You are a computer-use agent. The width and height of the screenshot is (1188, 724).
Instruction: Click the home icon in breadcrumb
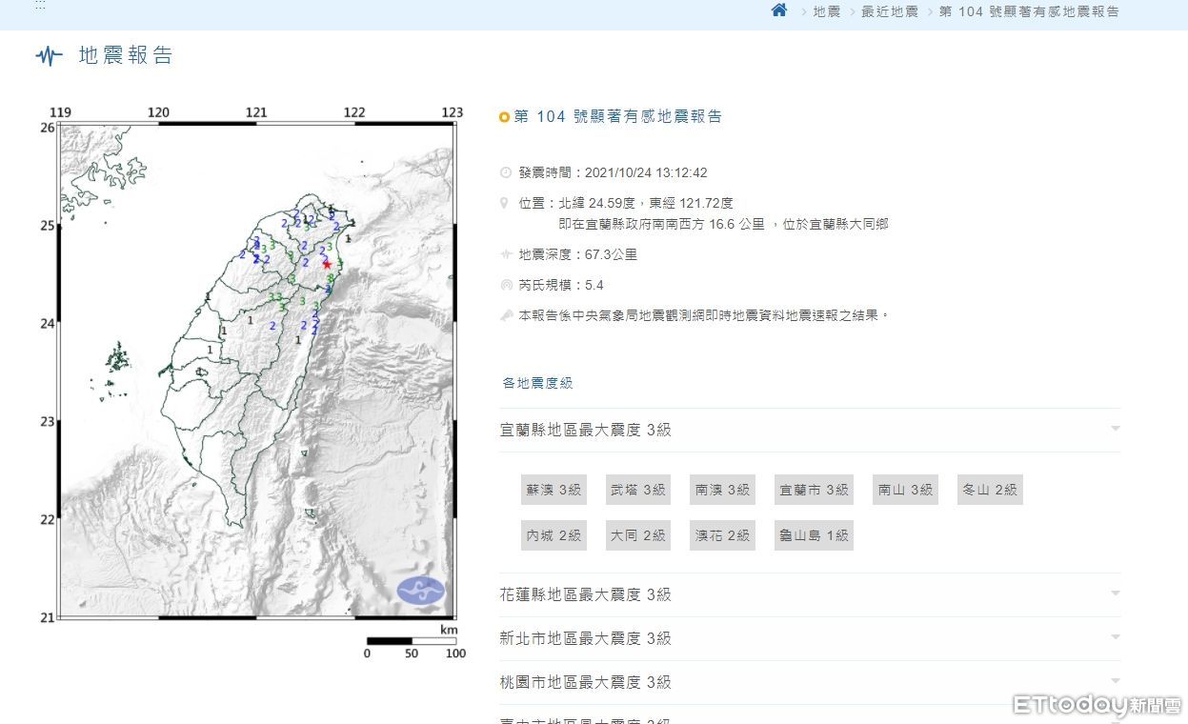coord(779,10)
